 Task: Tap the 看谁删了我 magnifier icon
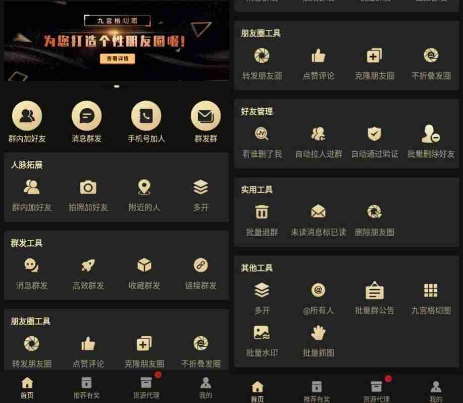[x=262, y=133]
